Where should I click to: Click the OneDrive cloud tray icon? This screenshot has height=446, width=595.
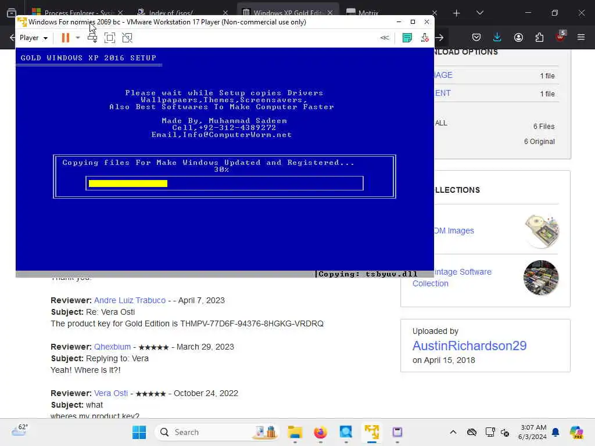[472, 432]
